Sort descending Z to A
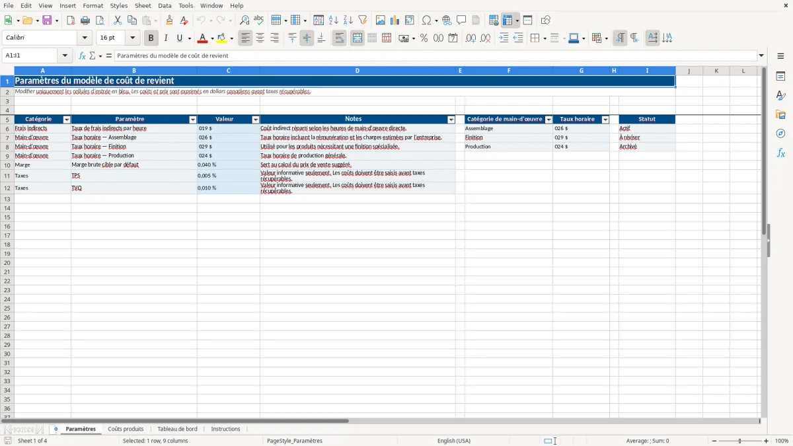The width and height of the screenshot is (793, 446). [348, 20]
